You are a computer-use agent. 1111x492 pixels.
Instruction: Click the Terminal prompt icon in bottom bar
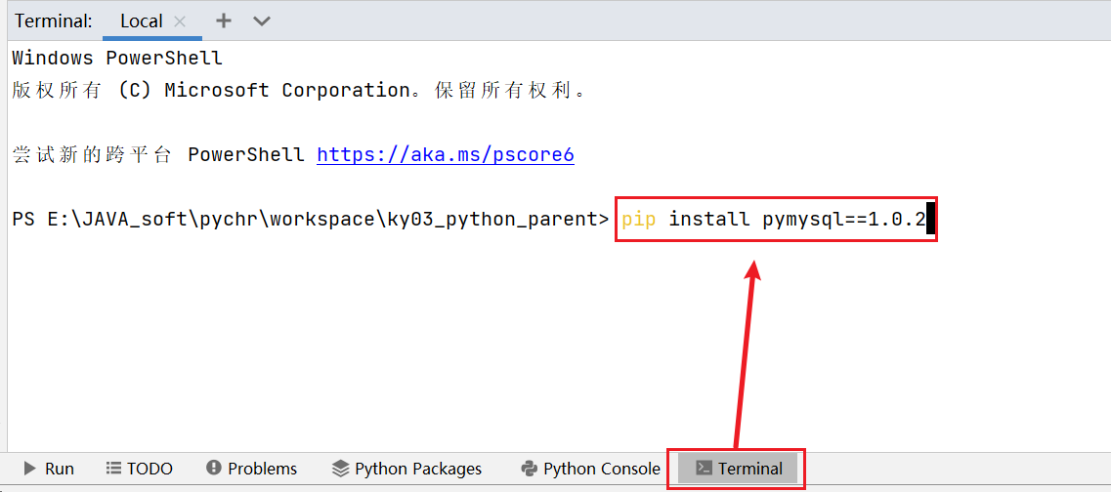(703, 469)
